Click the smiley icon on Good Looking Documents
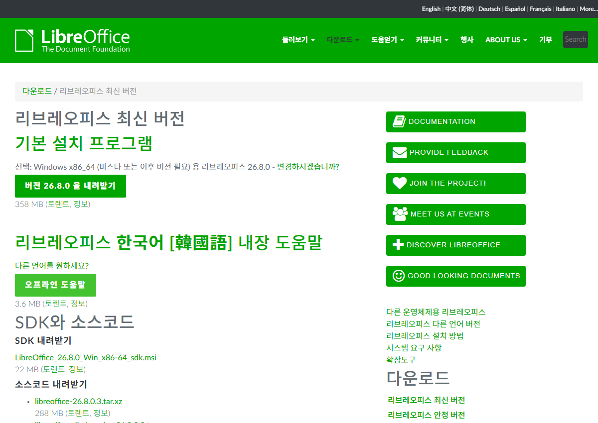The width and height of the screenshot is (598, 423). pyautogui.click(x=399, y=276)
